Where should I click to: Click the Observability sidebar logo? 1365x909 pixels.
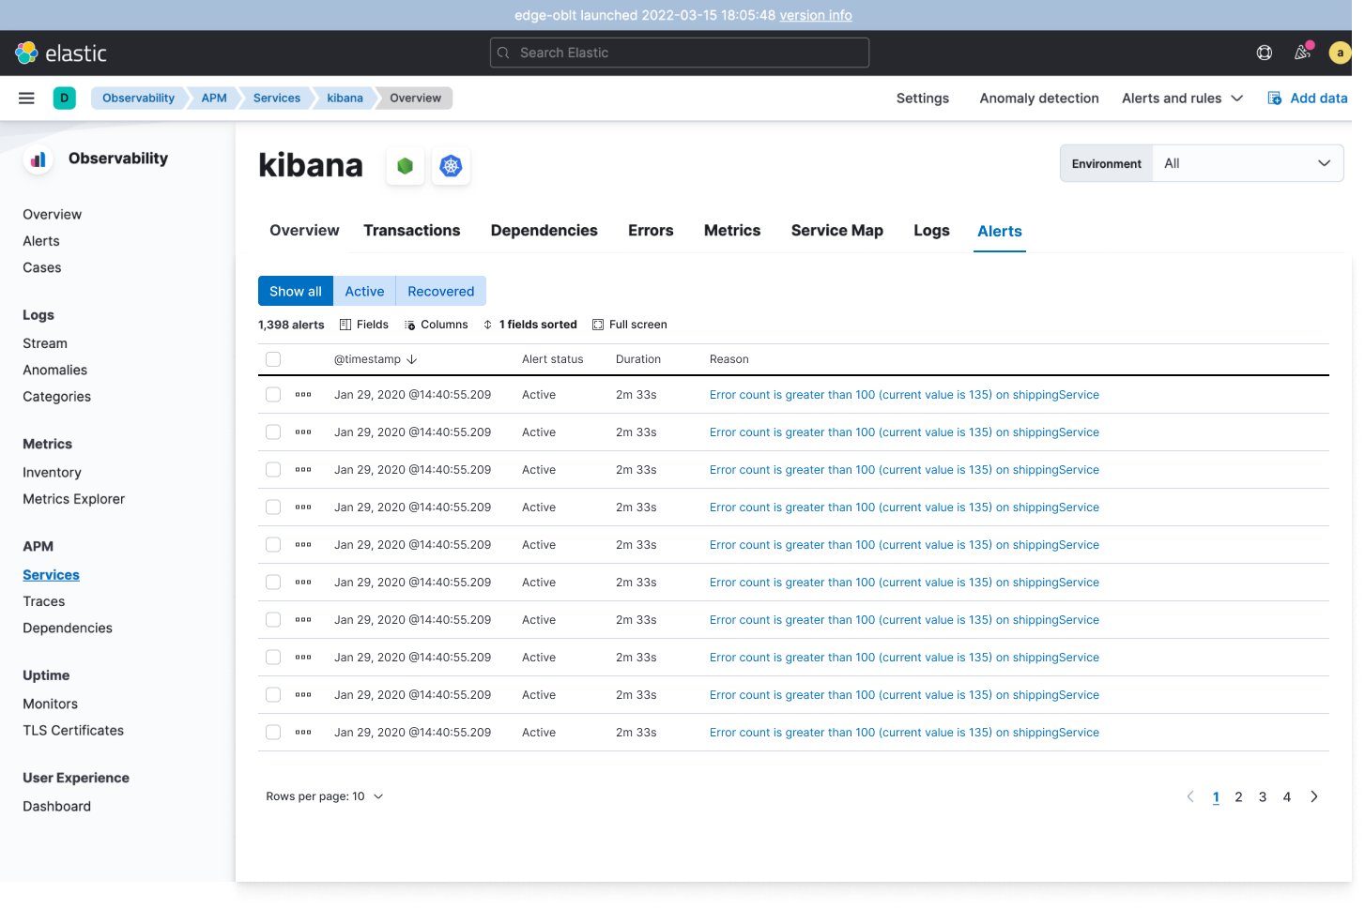point(38,159)
